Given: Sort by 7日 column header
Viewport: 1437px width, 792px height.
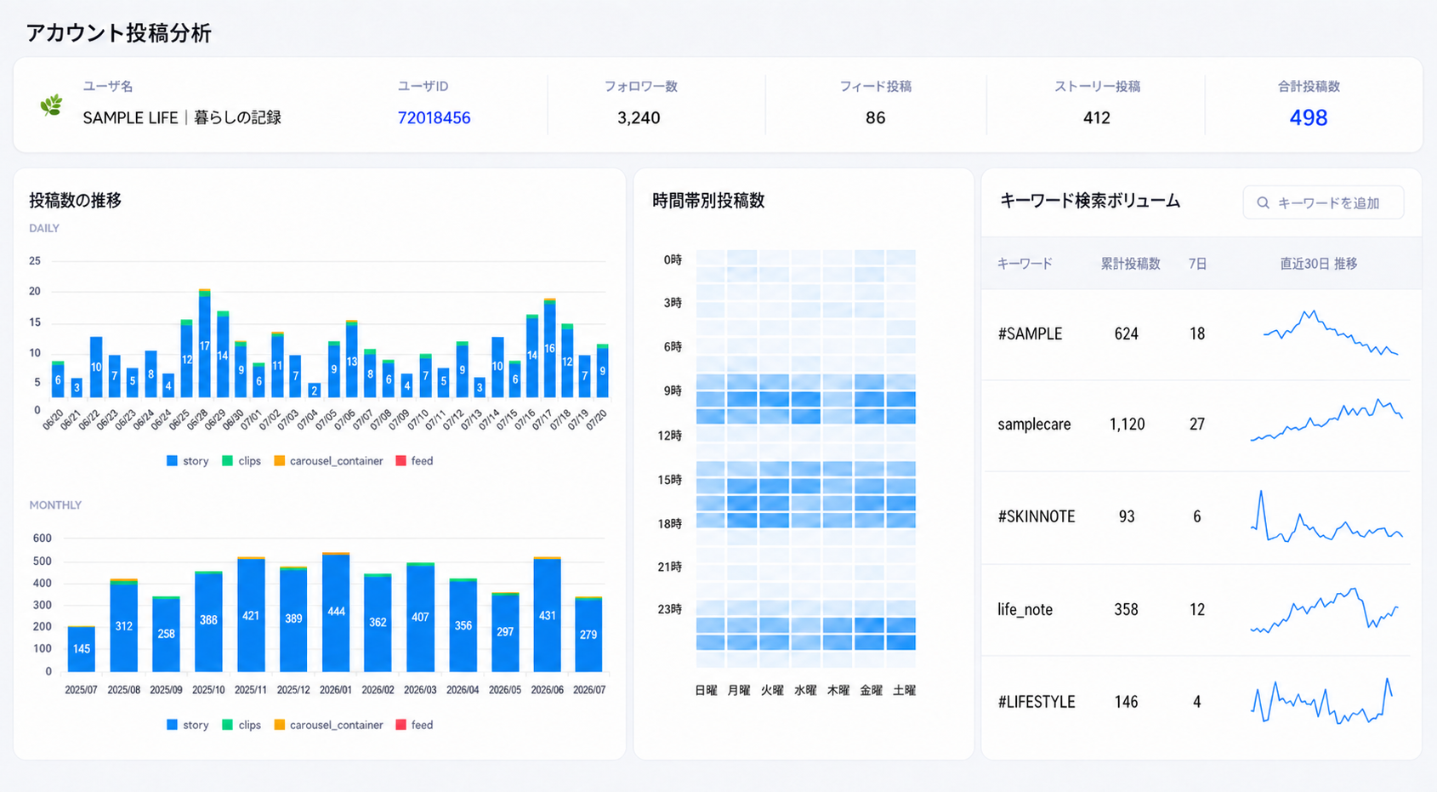Looking at the screenshot, I should 1197,264.
